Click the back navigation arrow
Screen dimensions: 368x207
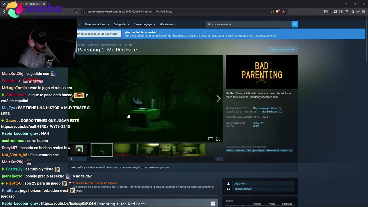(4, 11)
